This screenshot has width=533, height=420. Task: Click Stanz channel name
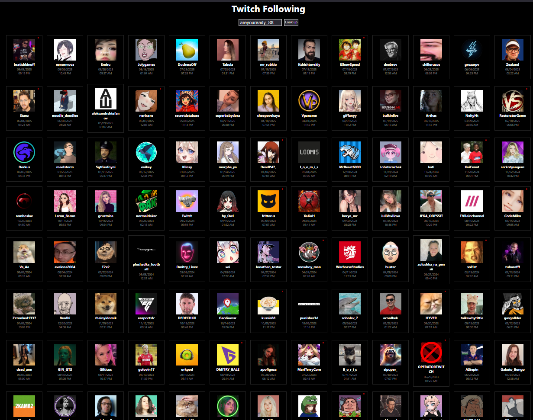pos(24,115)
